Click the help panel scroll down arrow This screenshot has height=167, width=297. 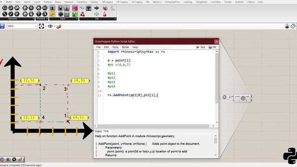[x=215, y=155]
